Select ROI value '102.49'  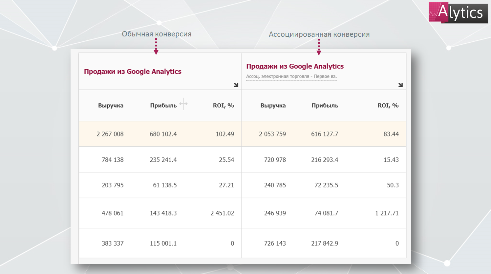tap(225, 134)
